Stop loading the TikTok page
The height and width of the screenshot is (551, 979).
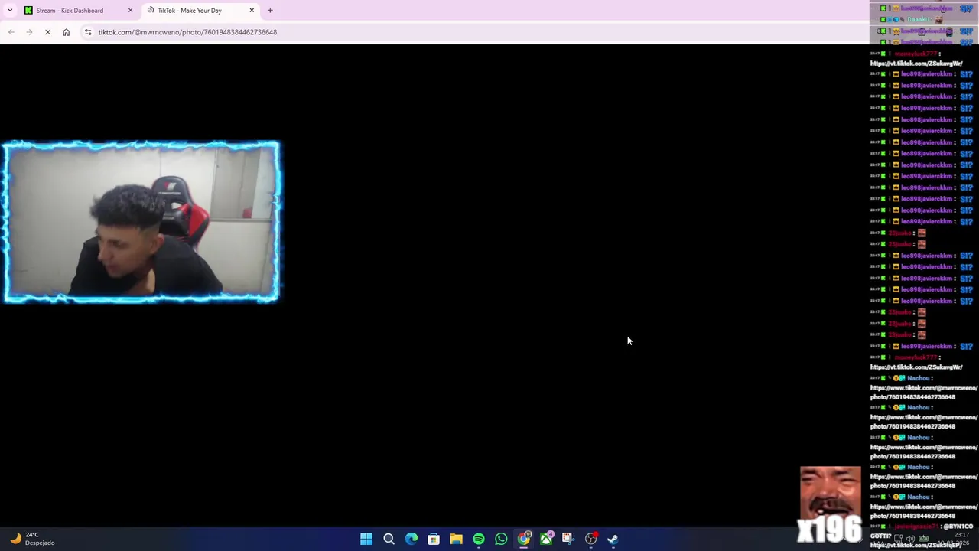pos(47,32)
